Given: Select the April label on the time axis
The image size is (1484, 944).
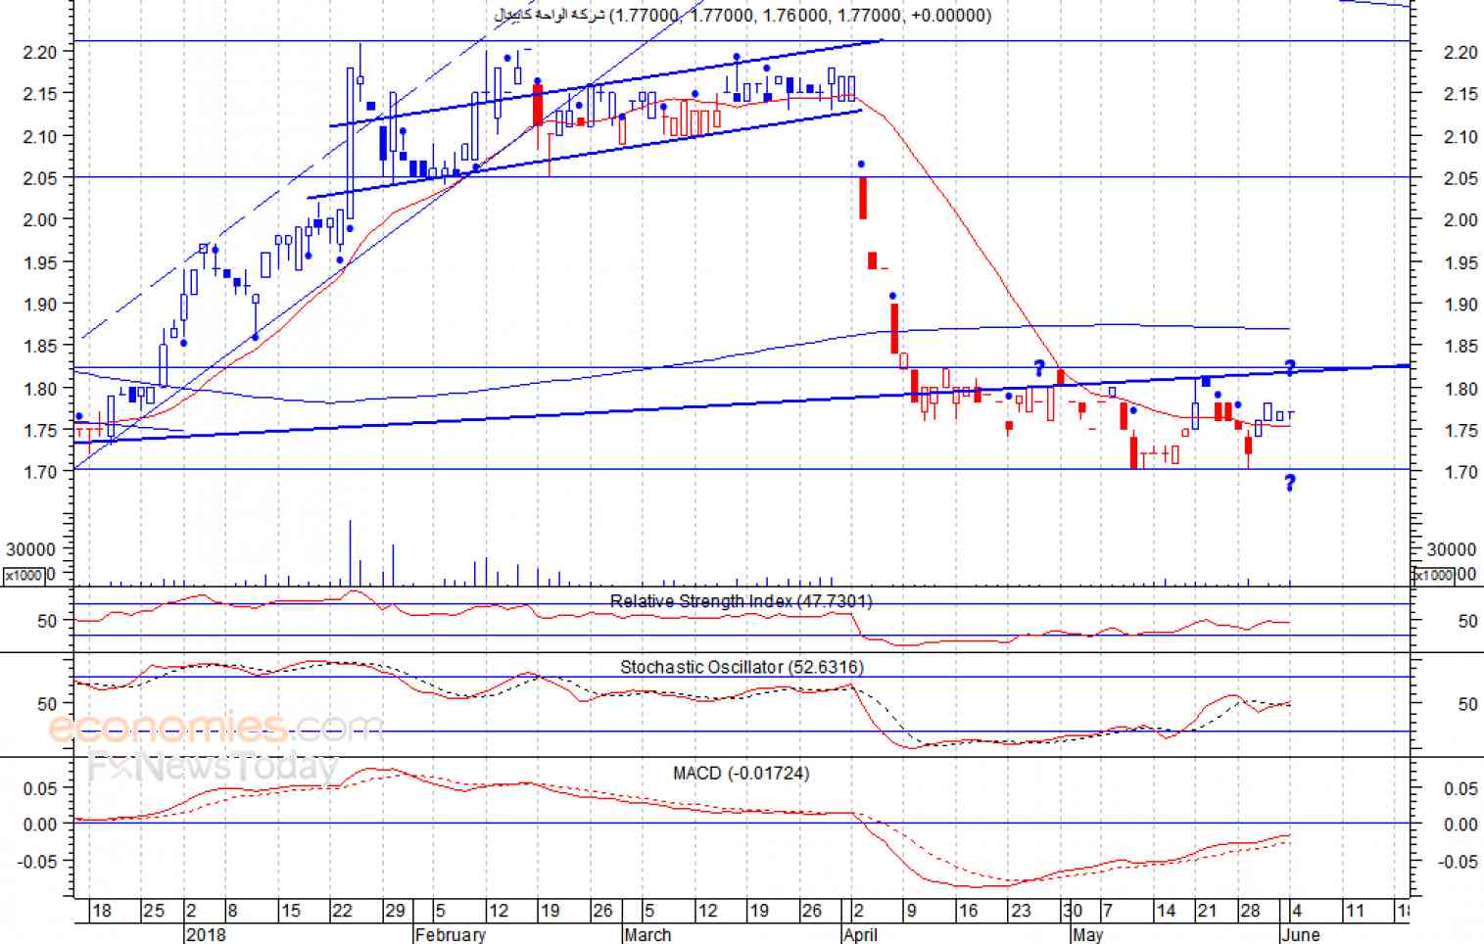Looking at the screenshot, I should coord(861,934).
